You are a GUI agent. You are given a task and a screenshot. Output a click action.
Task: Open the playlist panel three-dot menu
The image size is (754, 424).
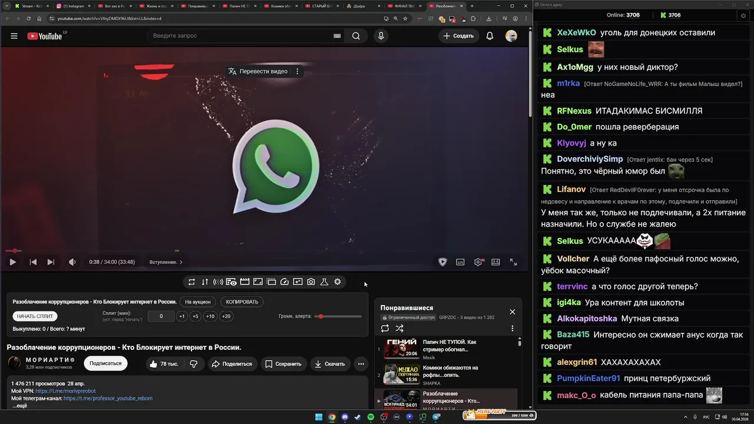coord(512,329)
